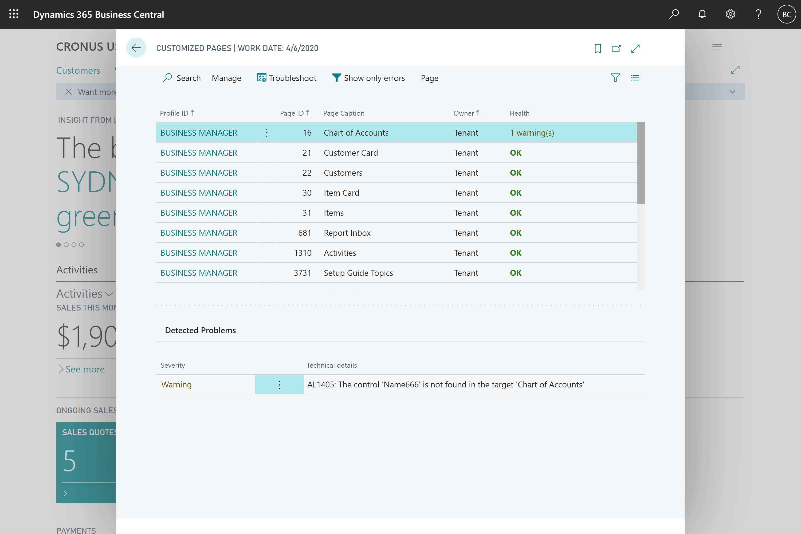Click the bookmark icon top right

(598, 48)
